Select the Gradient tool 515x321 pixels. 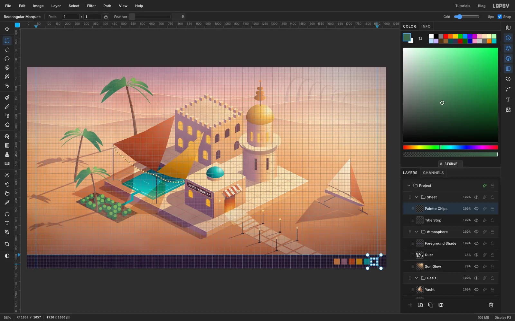click(7, 145)
